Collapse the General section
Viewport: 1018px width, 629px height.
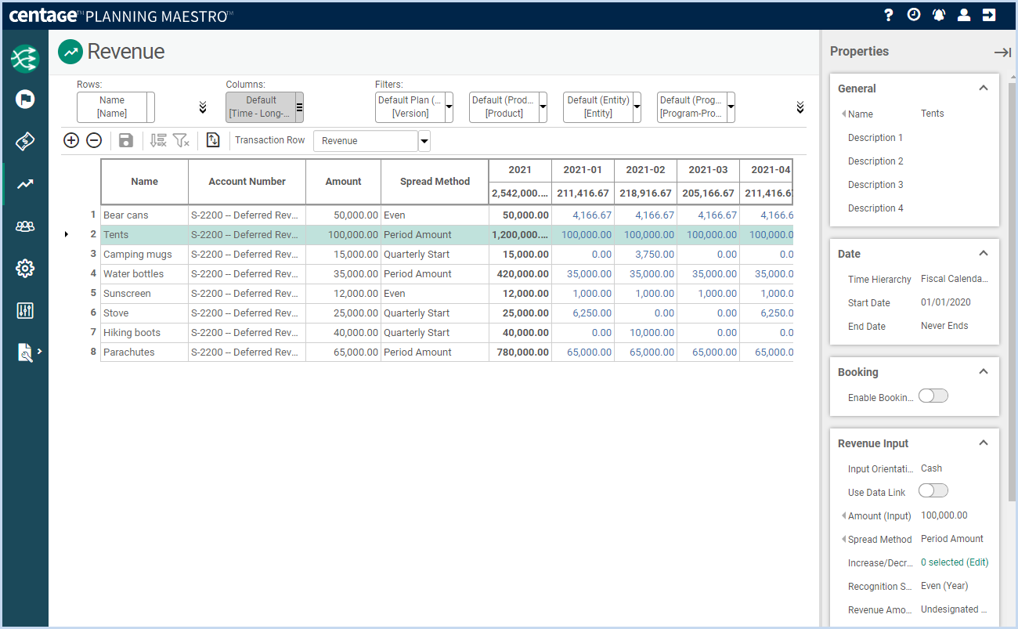click(984, 89)
